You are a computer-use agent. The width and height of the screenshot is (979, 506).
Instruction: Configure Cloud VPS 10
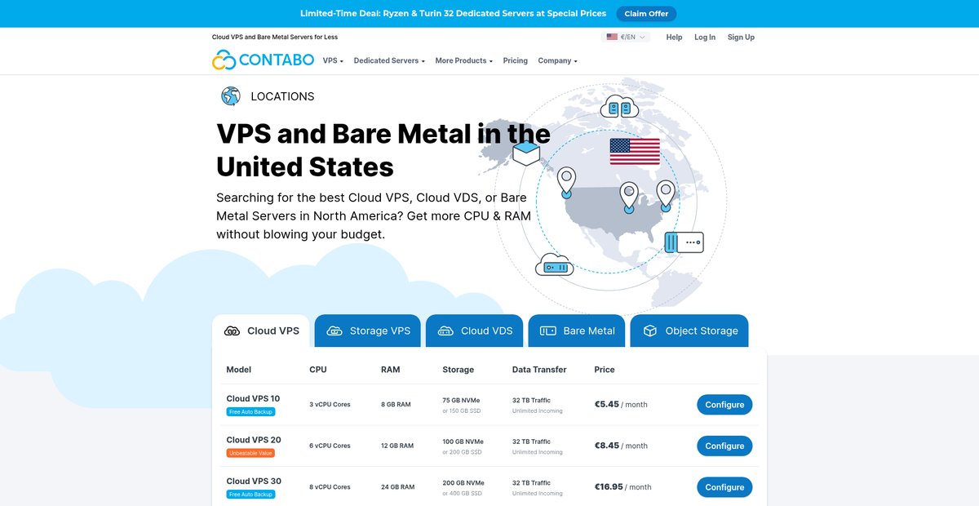coord(724,405)
